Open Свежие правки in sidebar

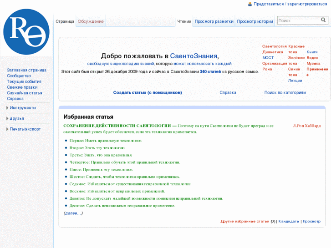point(22,87)
